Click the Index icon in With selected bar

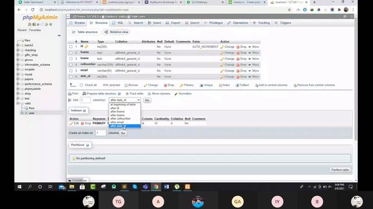click(x=220, y=85)
